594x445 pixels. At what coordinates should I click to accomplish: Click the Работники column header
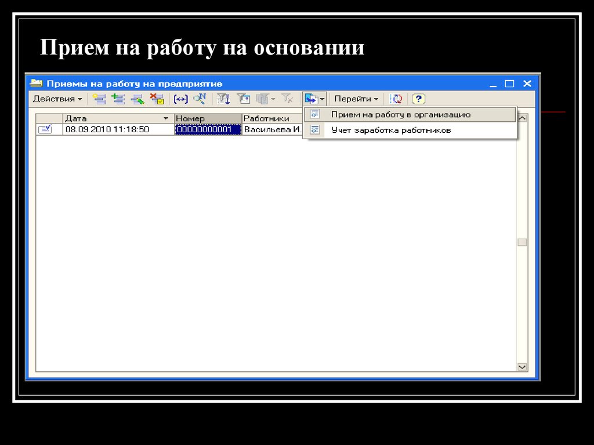270,118
